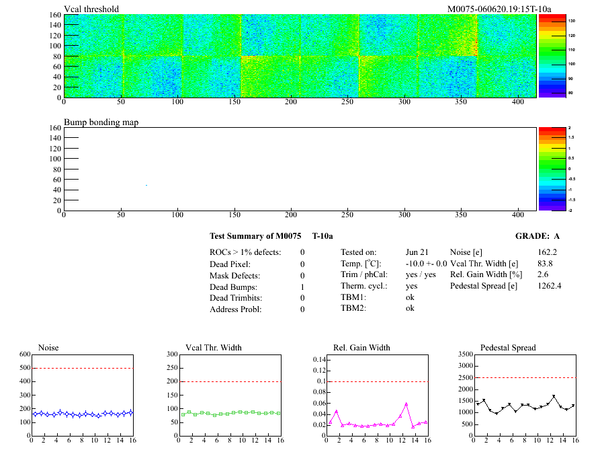Click the Bump bonding map title
The width and height of the screenshot is (602, 452).
(x=101, y=122)
